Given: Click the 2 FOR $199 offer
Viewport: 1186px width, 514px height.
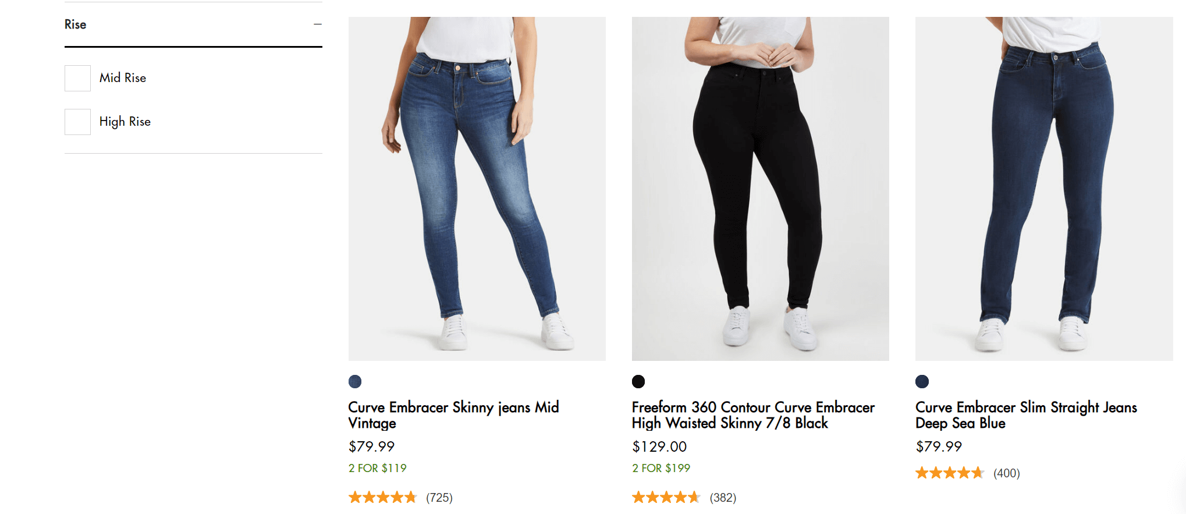Looking at the screenshot, I should click(x=661, y=468).
